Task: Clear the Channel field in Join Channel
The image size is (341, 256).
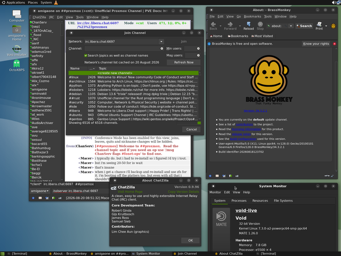Action: click(162, 49)
